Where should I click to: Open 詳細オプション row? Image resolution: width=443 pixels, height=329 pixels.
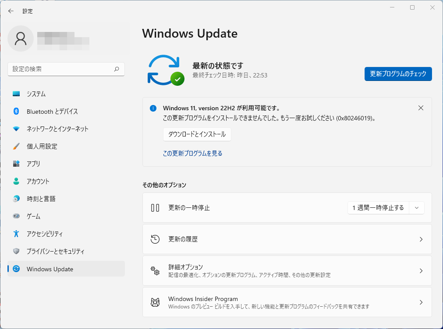coord(287,271)
